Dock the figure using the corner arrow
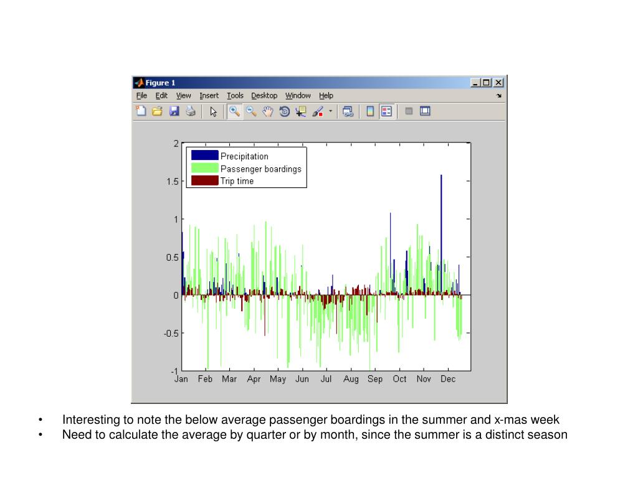The width and height of the screenshot is (638, 478). (499, 95)
